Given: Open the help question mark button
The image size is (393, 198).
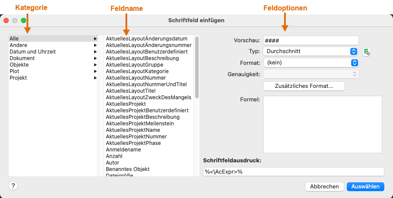Looking at the screenshot, I should pyautogui.click(x=13, y=186).
